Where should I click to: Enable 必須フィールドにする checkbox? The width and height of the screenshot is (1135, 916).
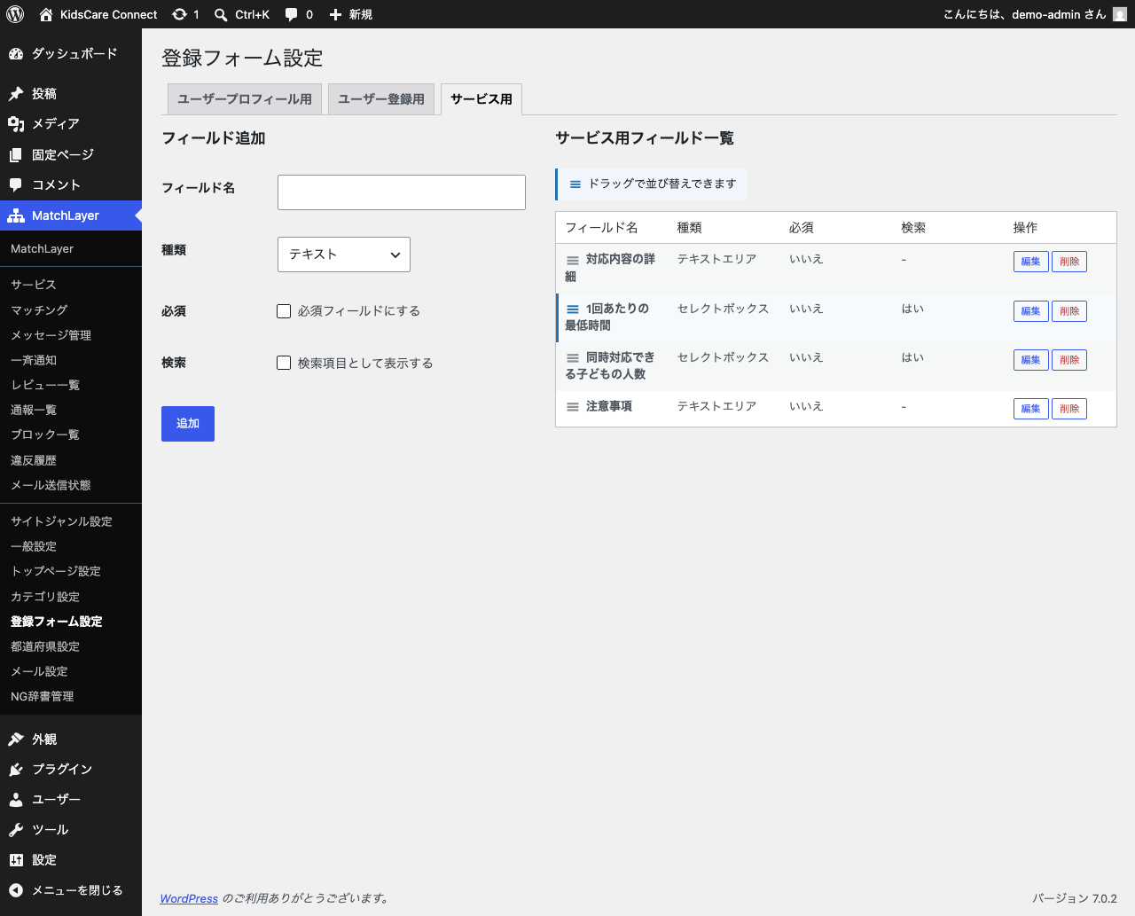click(x=284, y=311)
